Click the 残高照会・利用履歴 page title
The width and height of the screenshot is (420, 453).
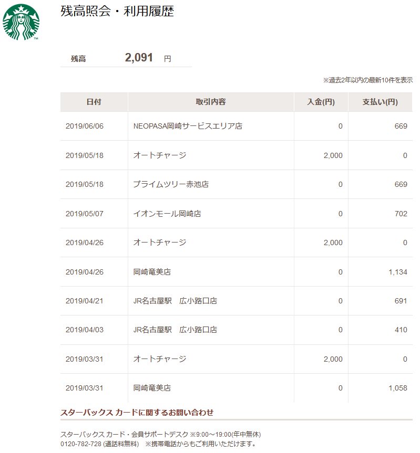point(117,11)
